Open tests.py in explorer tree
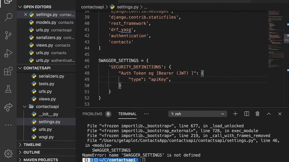 [x=46, y=84]
